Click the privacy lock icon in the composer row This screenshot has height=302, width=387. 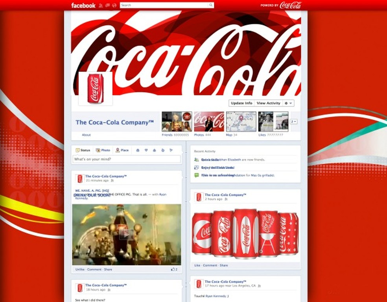pyautogui.click(x=138, y=150)
